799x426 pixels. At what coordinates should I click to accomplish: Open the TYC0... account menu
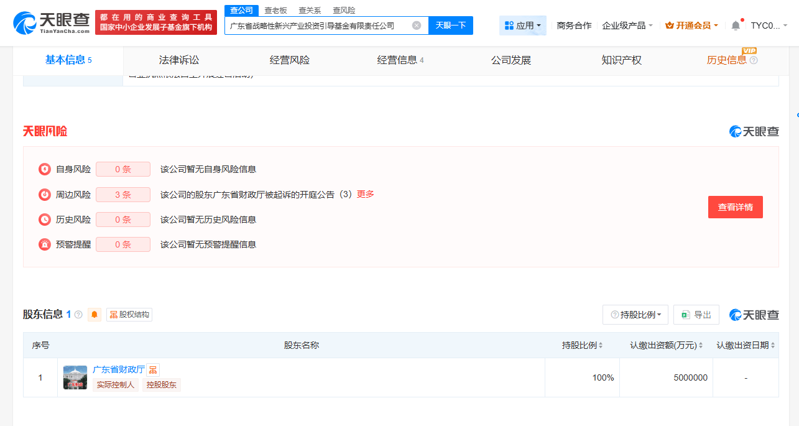pyautogui.click(x=769, y=25)
